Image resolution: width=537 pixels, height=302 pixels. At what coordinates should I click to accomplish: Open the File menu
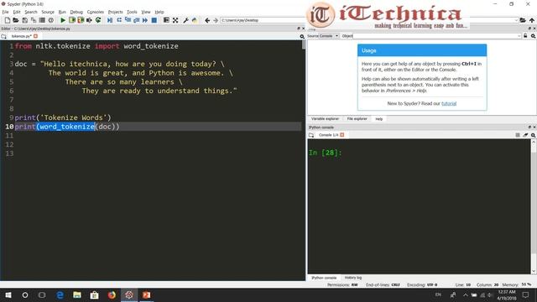pyautogui.click(x=6, y=12)
